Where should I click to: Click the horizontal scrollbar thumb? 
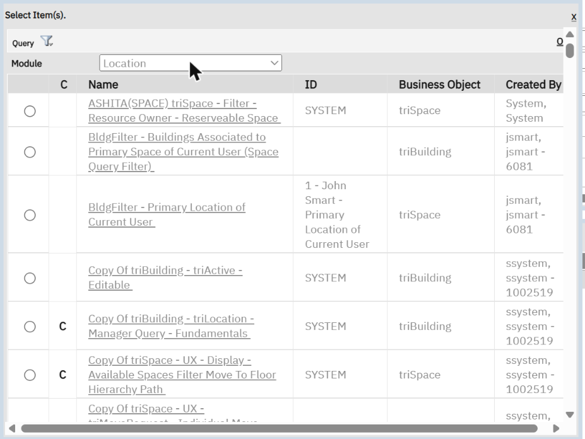click(279, 428)
